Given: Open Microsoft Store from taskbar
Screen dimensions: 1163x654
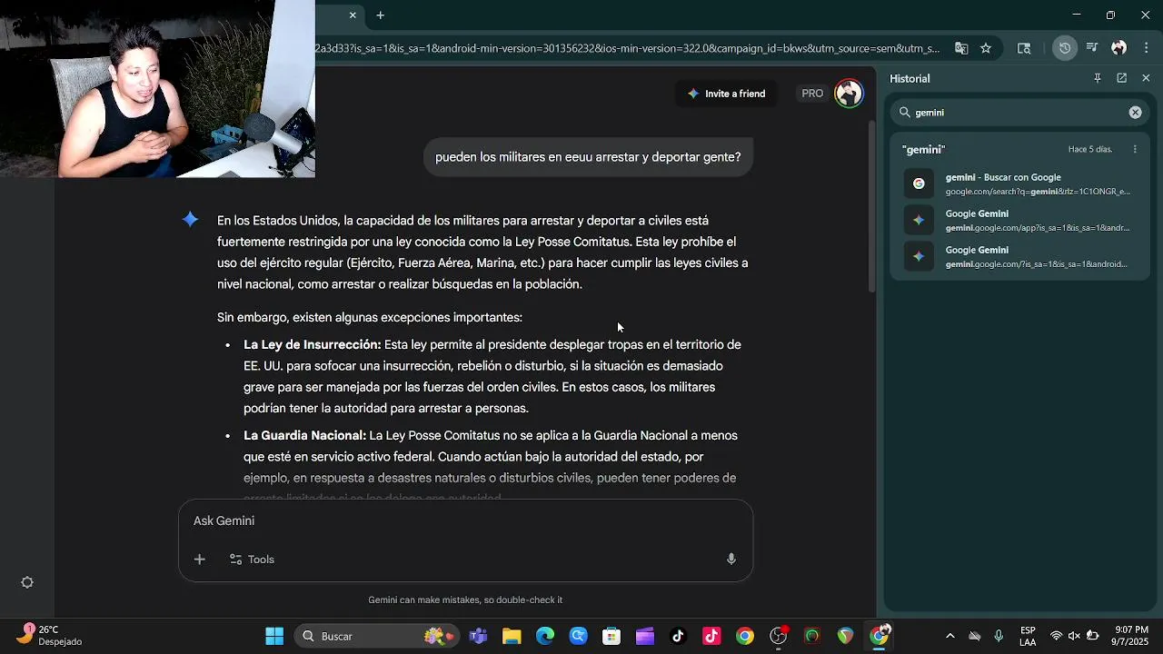Looking at the screenshot, I should (x=611, y=636).
